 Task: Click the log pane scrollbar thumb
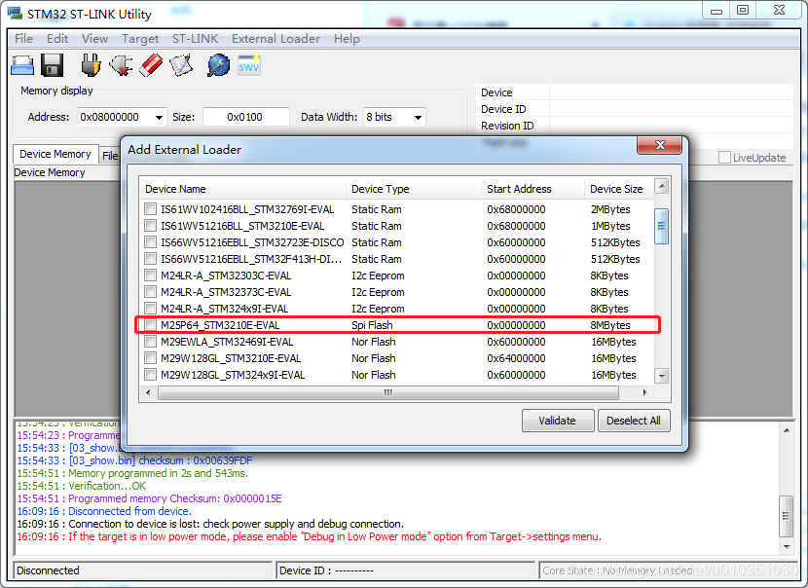(787, 516)
